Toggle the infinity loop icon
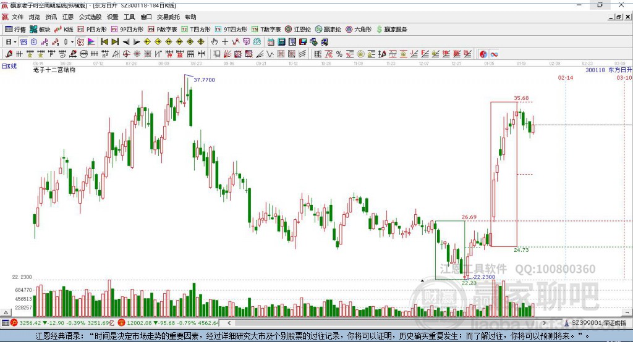 tap(494, 54)
